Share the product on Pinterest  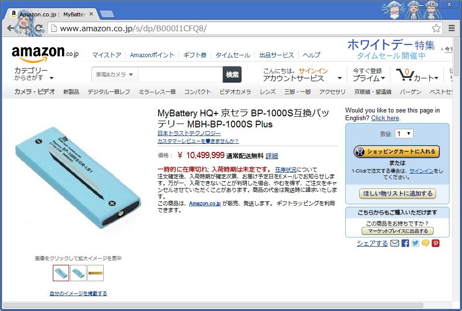436,243
